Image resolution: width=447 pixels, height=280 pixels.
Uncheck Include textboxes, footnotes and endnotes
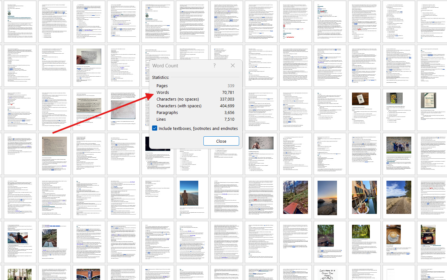coord(155,128)
